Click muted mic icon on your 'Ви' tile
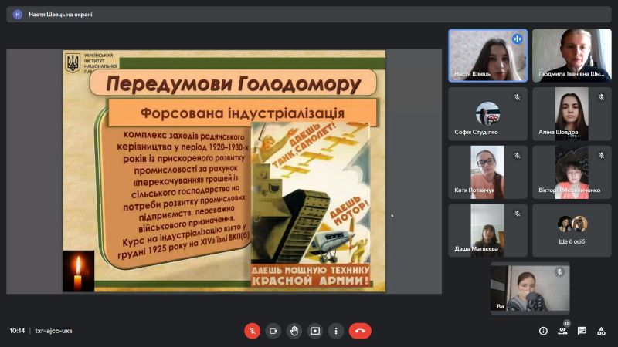 (559, 272)
